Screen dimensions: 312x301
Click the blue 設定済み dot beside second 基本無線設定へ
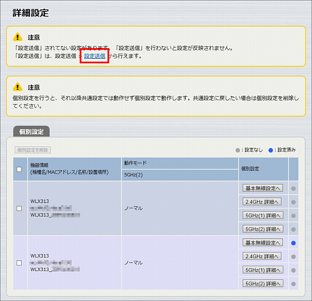click(x=293, y=243)
